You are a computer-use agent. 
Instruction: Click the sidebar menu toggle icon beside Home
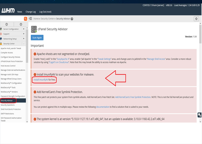pyautogui.click(x=30, y=19)
